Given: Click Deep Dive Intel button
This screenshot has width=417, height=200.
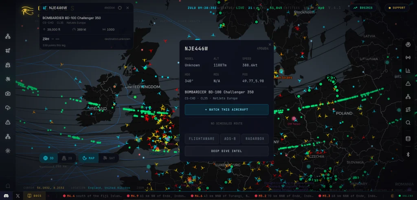Looking at the screenshot, I should [226, 151].
